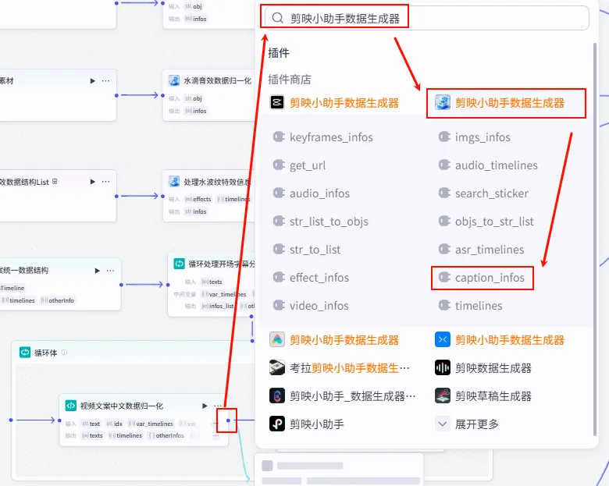Open more options on 效数据结构List node

point(105,182)
